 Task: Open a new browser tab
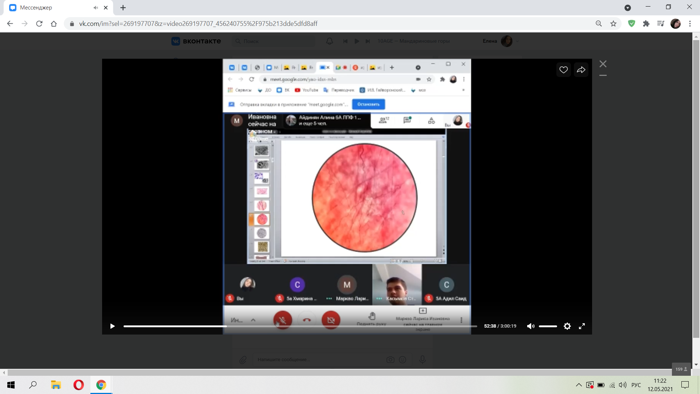pyautogui.click(x=123, y=8)
